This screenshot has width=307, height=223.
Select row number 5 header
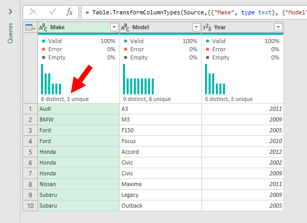(30, 152)
